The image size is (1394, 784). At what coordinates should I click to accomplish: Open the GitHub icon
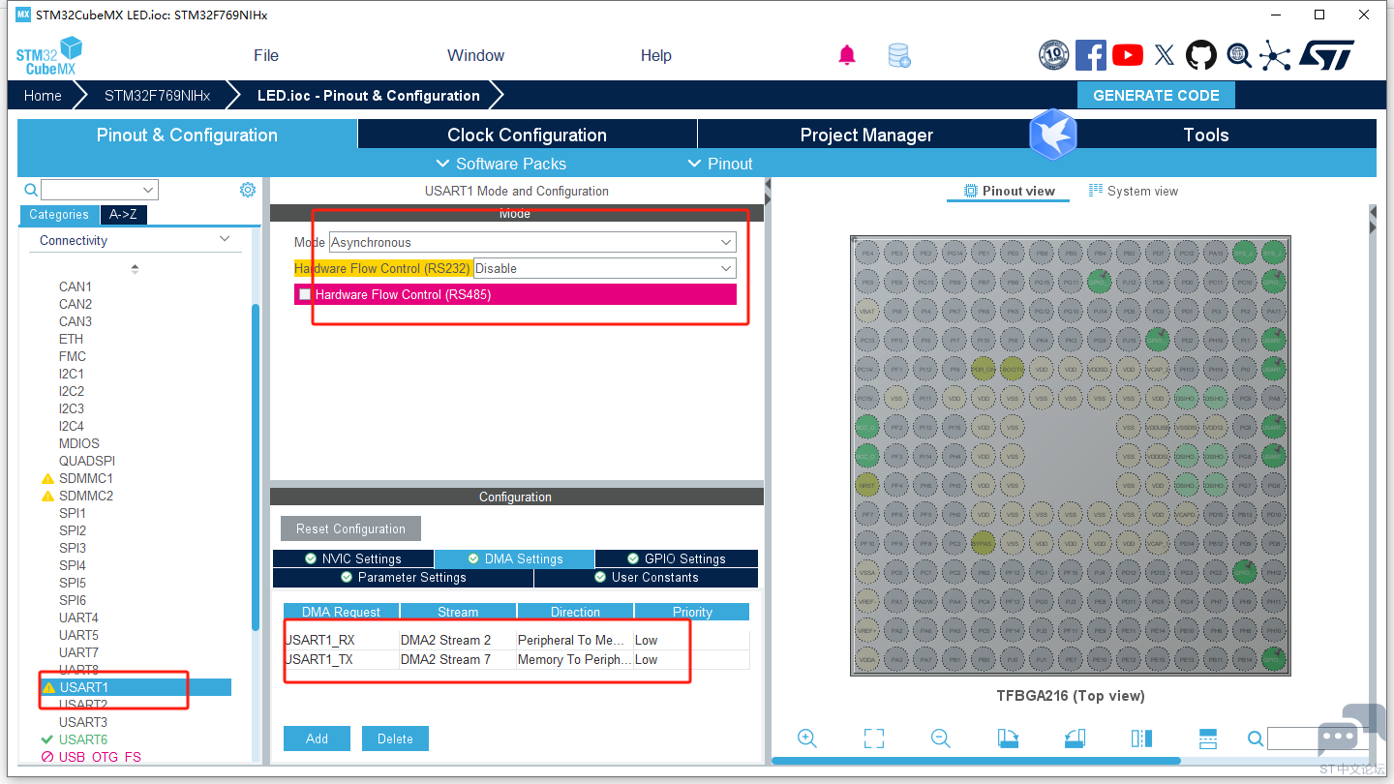tap(1201, 55)
